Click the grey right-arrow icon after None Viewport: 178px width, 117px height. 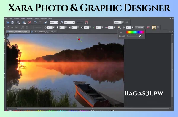[x=127, y=22]
